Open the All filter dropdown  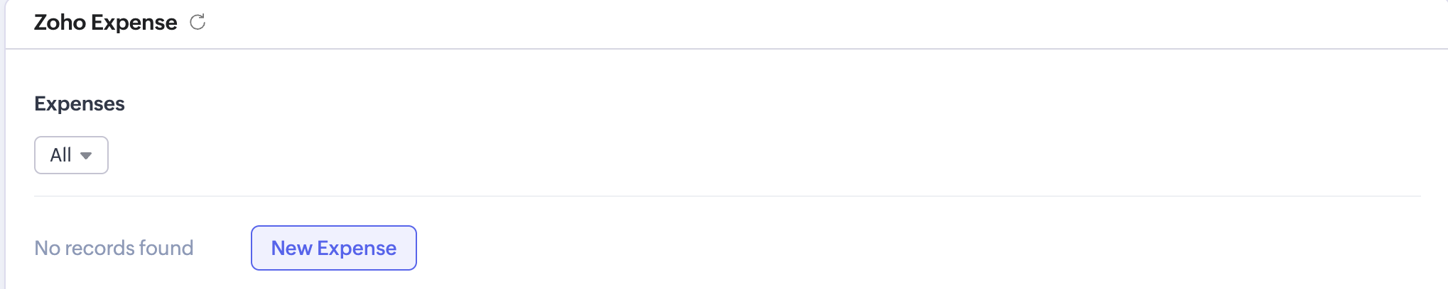71,155
